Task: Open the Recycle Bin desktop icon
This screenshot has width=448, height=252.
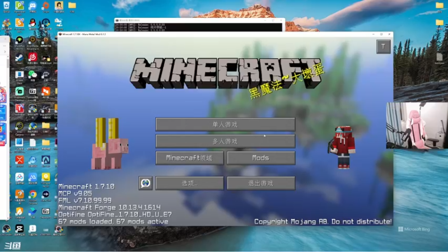Action: click(6, 6)
